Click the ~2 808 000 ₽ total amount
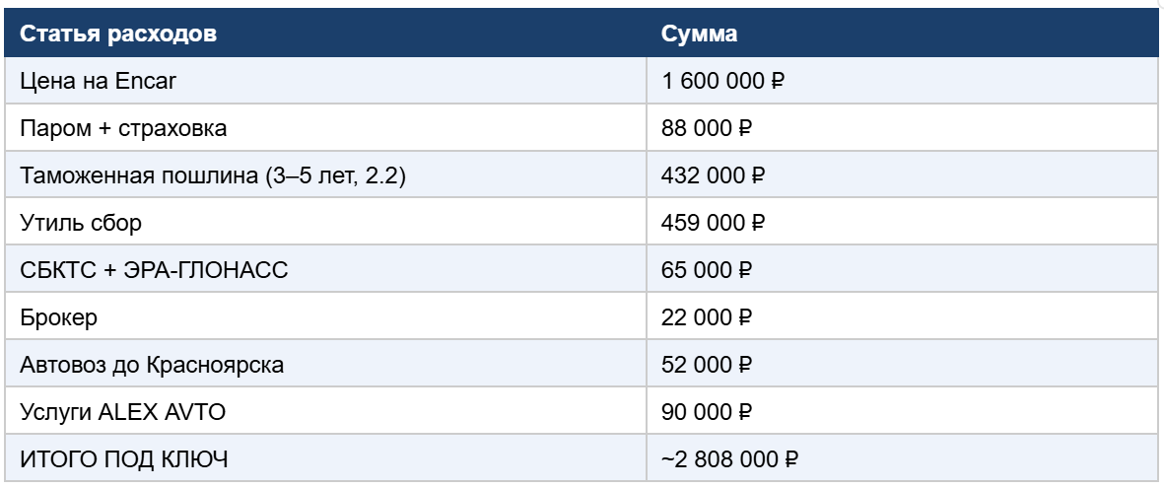This screenshot has height=488, width=1164. tap(729, 459)
